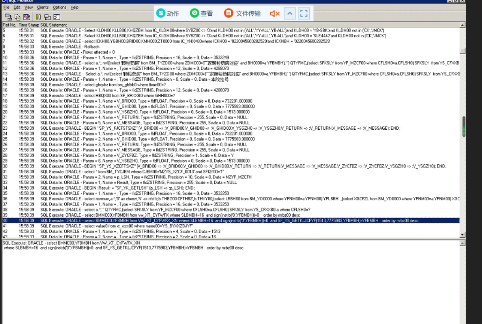Open the Clients menu
This screenshot has height=324, width=482.
(x=43, y=7)
